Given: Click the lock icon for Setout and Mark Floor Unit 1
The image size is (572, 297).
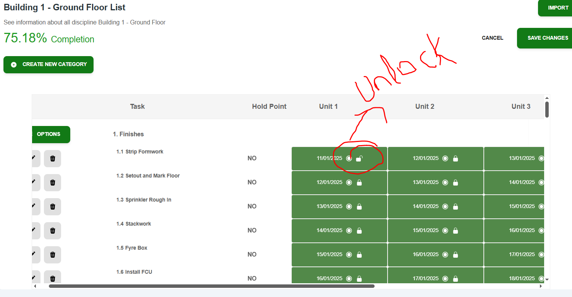Looking at the screenshot, I should pyautogui.click(x=359, y=183).
